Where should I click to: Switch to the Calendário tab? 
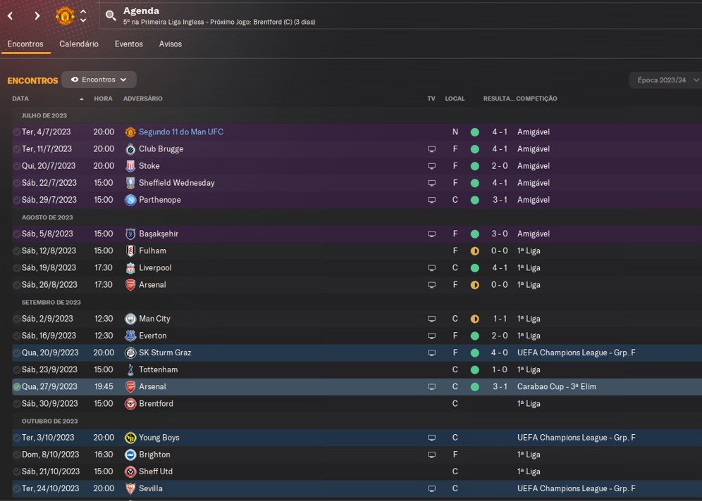coord(78,44)
